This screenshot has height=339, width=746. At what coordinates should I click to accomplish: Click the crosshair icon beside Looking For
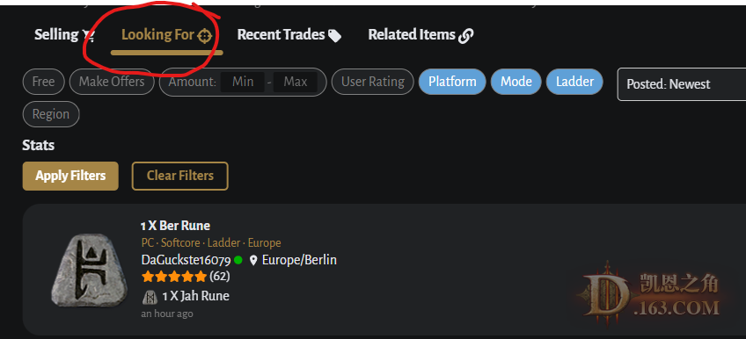click(205, 36)
